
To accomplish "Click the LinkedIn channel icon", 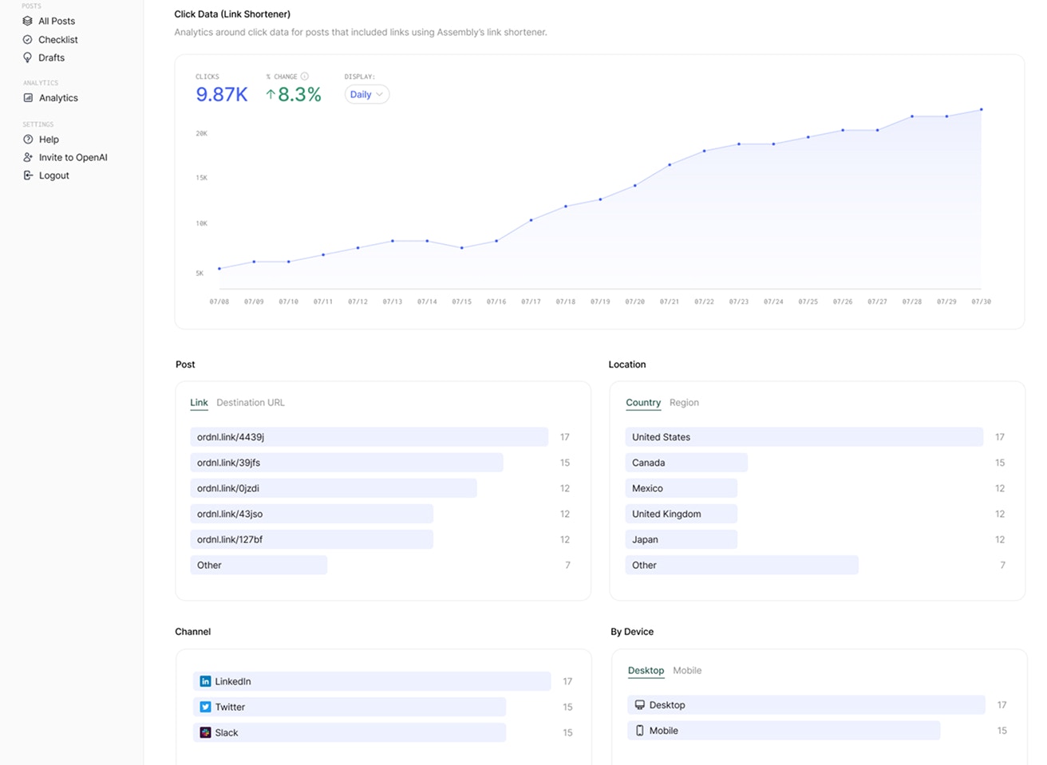I will tap(205, 681).
